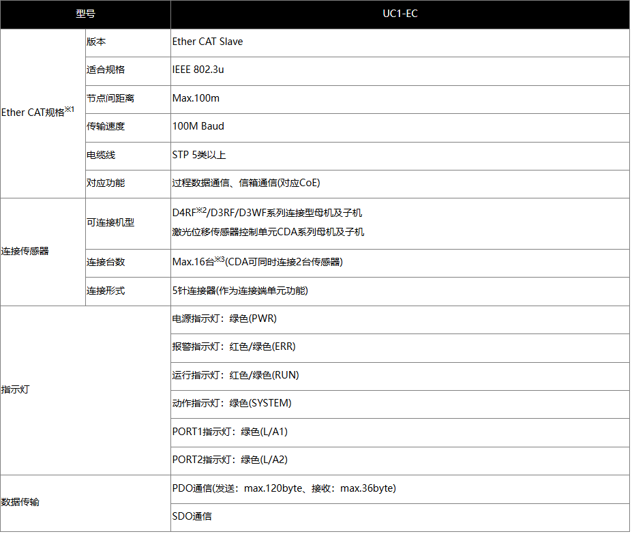Click the D4RF series value cell
The width and height of the screenshot is (632, 534).
coord(266,213)
